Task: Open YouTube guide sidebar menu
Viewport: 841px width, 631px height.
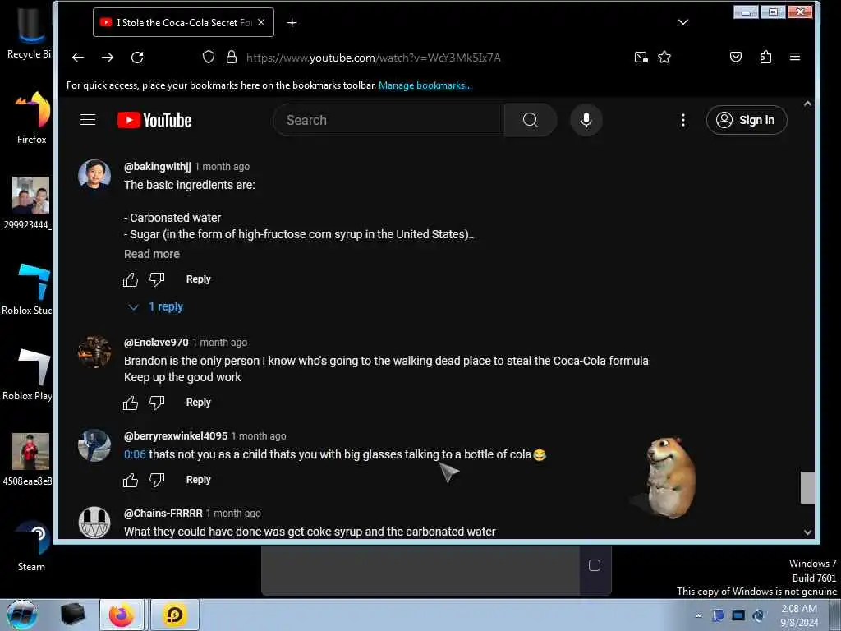Action: click(88, 120)
